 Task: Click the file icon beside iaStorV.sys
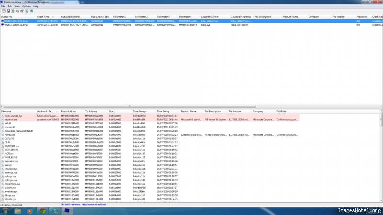[x=3, y=188]
